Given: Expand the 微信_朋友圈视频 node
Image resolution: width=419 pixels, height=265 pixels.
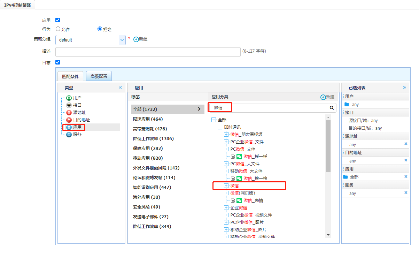Looking at the screenshot, I should pyautogui.click(x=226, y=135).
